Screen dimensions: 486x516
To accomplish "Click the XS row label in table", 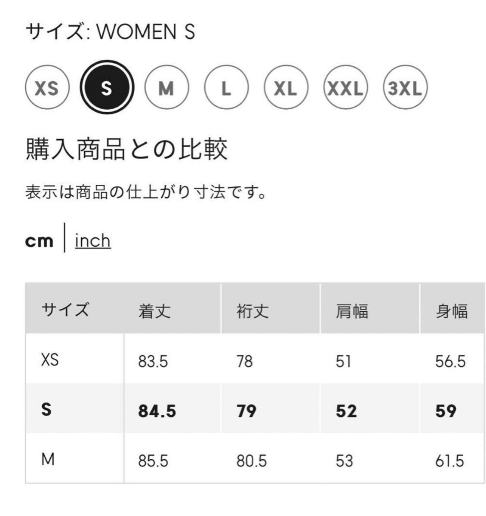I will coord(49,359).
